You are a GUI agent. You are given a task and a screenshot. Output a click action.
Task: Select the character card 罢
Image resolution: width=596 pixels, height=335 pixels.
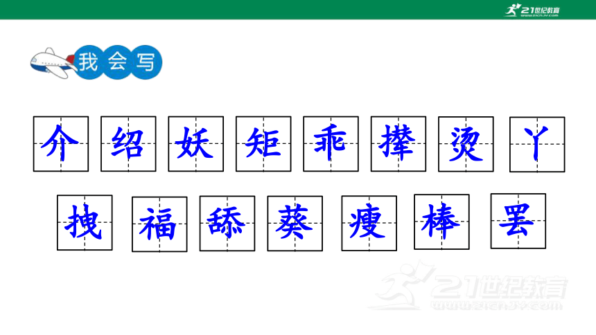(x=518, y=221)
